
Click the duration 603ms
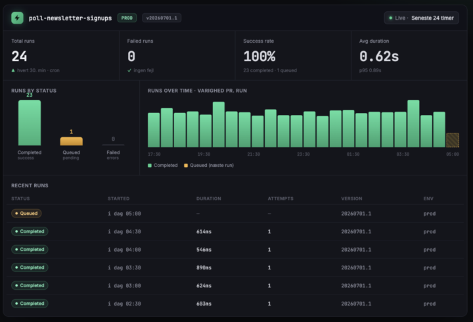(204, 304)
